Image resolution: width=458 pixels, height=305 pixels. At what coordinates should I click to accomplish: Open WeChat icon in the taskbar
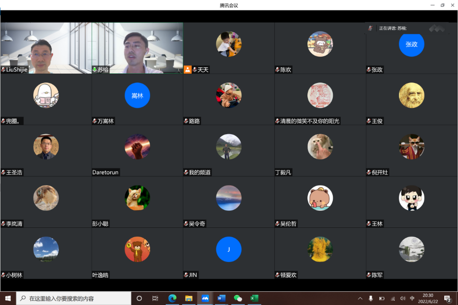238,298
